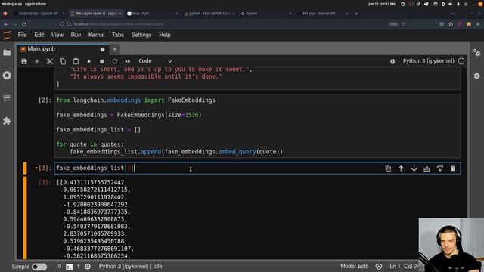Paste cell from clipboard in the notebook toolbar

(x=76, y=61)
